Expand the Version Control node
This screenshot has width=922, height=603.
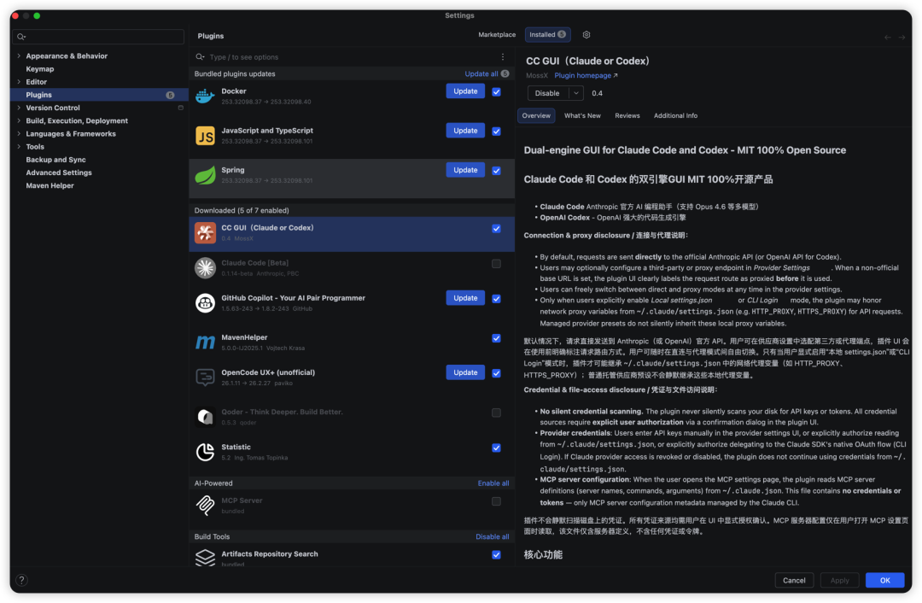[x=19, y=108]
